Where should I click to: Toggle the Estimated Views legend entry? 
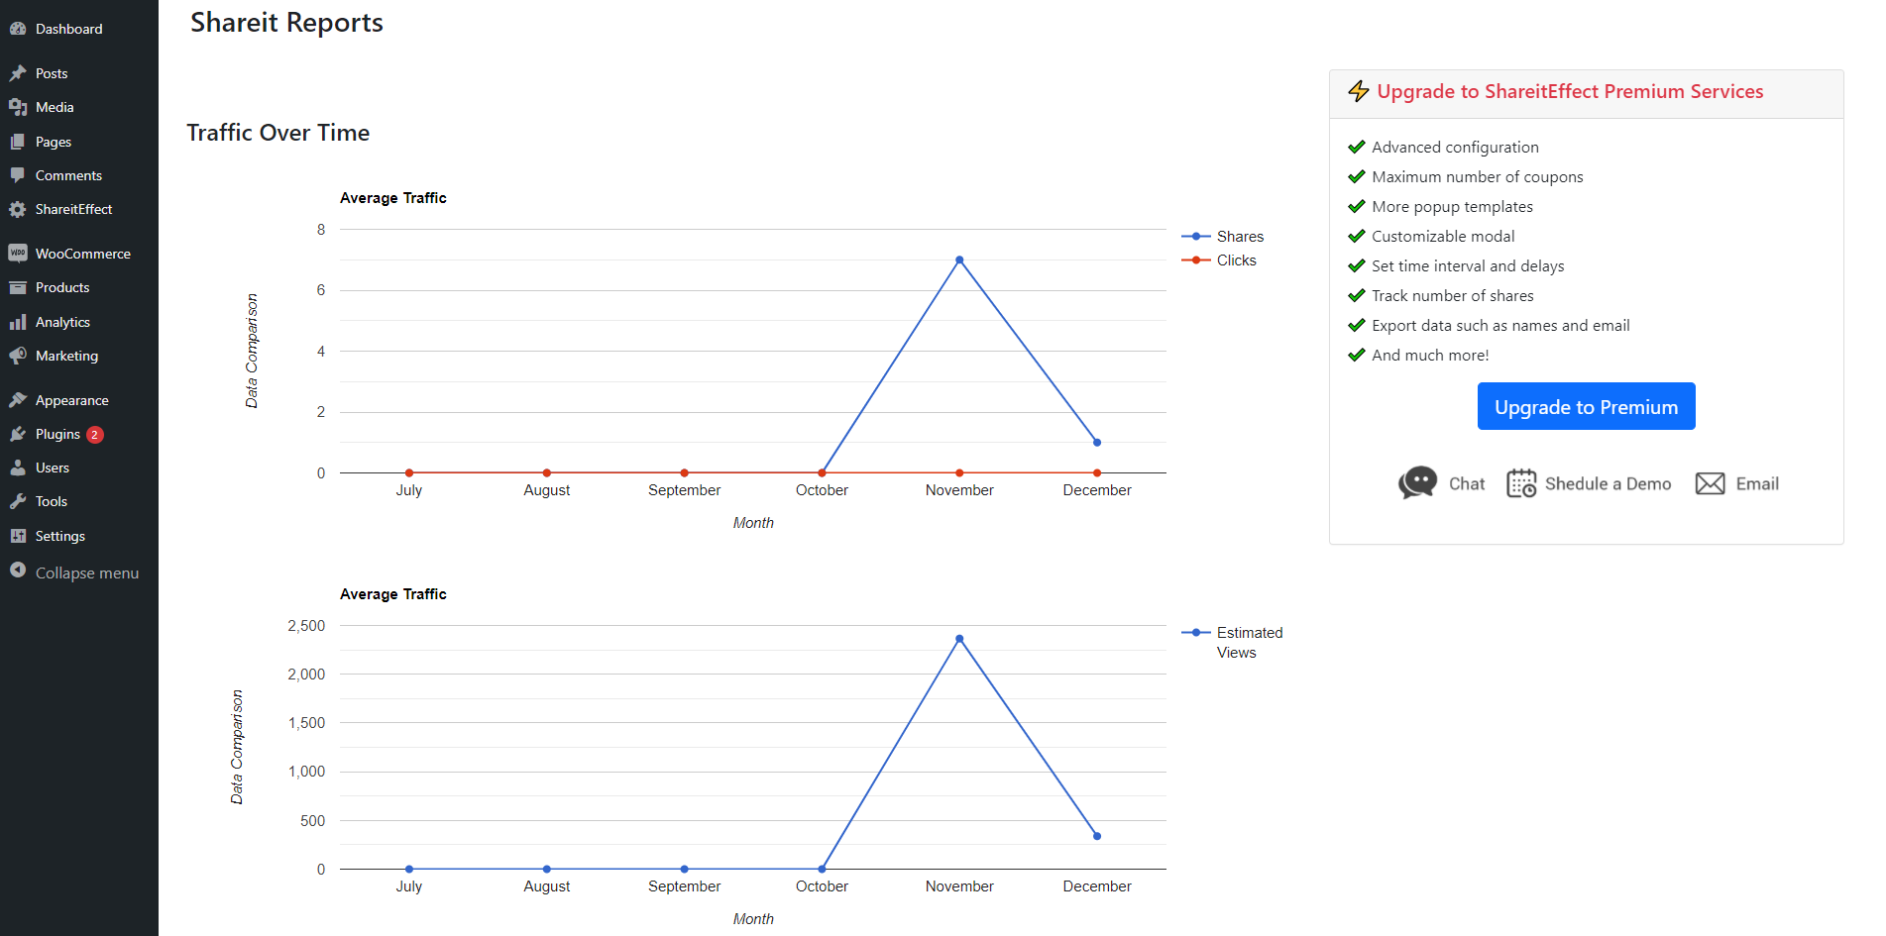pyautogui.click(x=1232, y=642)
